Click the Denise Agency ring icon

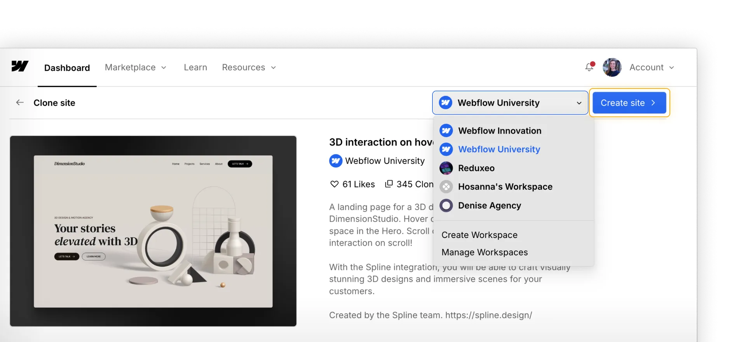click(446, 205)
